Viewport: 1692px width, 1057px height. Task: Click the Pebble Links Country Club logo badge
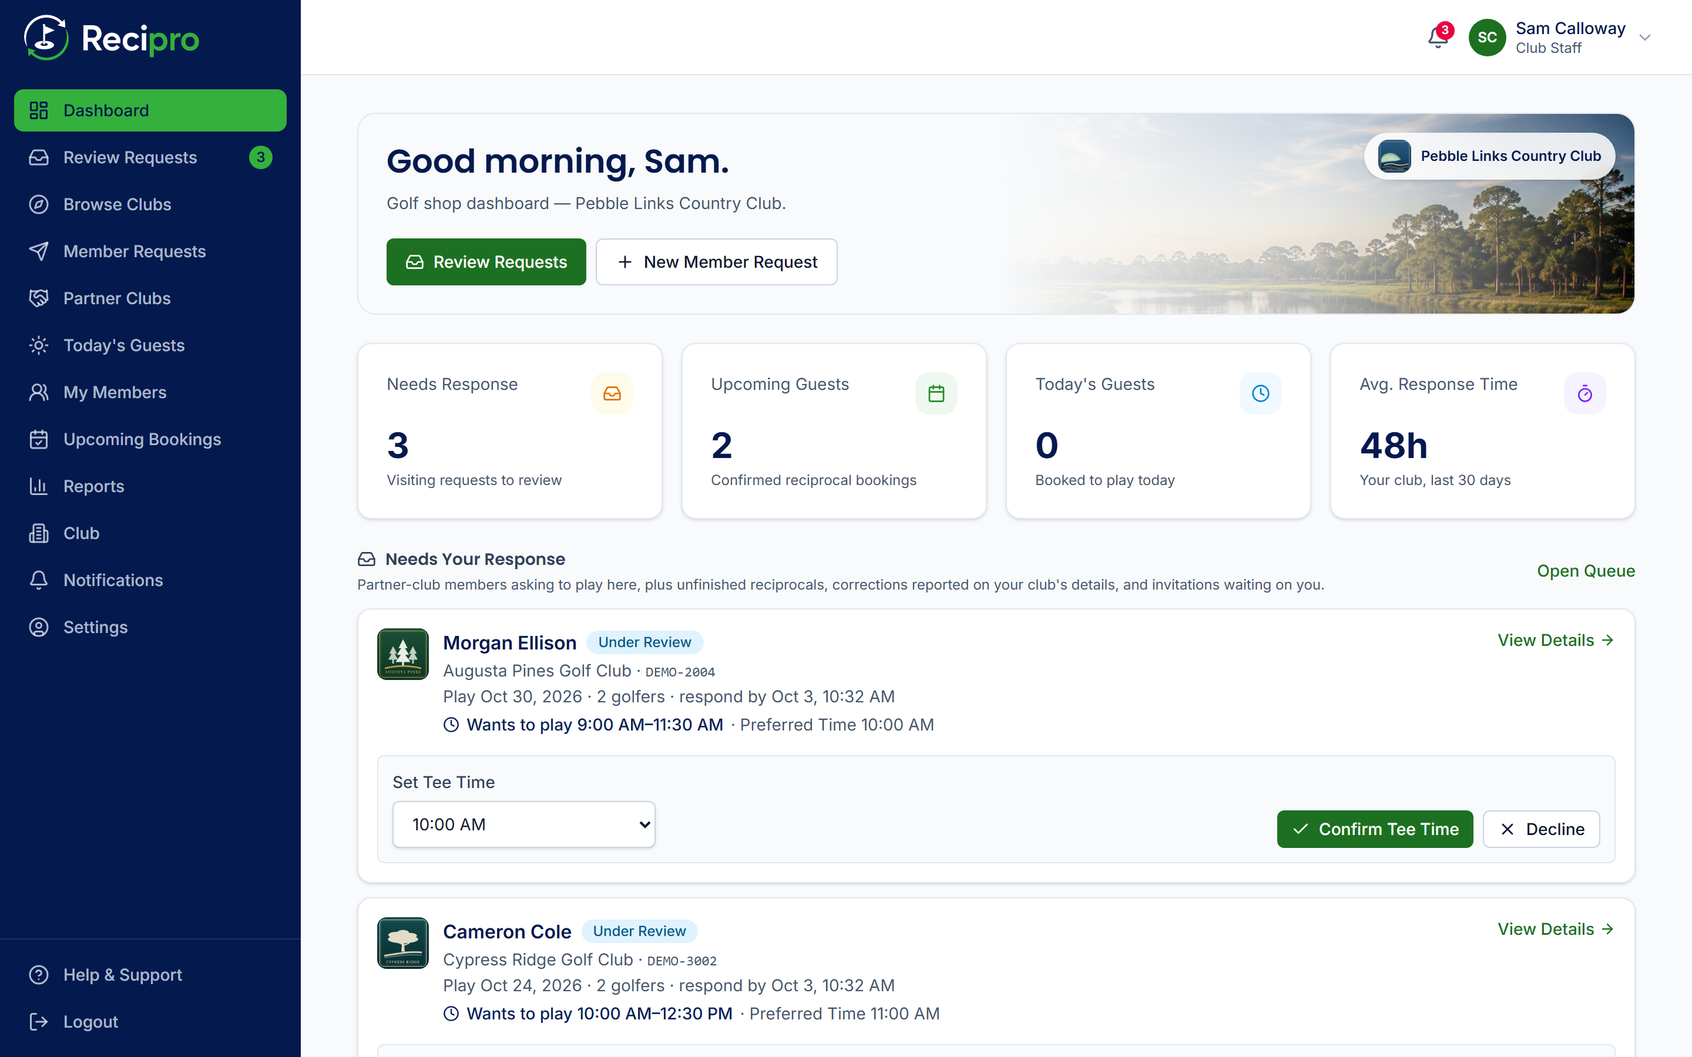click(1394, 156)
